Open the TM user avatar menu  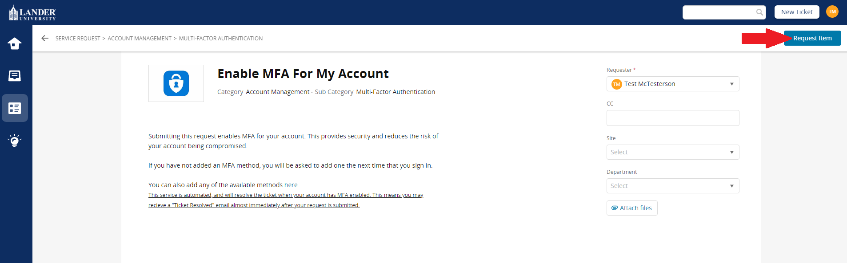coord(832,12)
